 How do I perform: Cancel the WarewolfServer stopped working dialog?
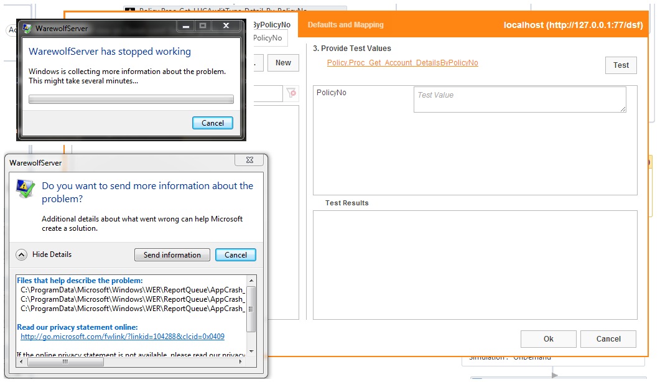(x=213, y=123)
